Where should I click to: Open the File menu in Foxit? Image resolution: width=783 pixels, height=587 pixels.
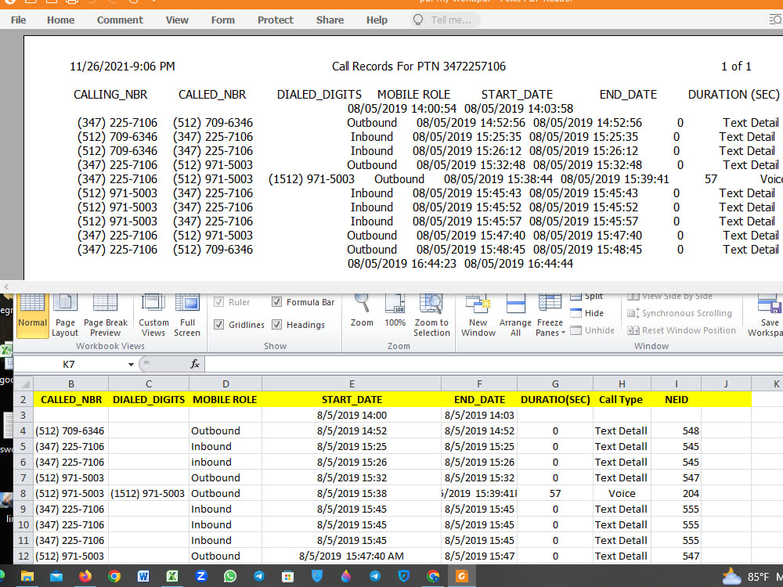point(19,20)
